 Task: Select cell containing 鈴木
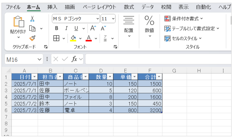(x=51, y=103)
